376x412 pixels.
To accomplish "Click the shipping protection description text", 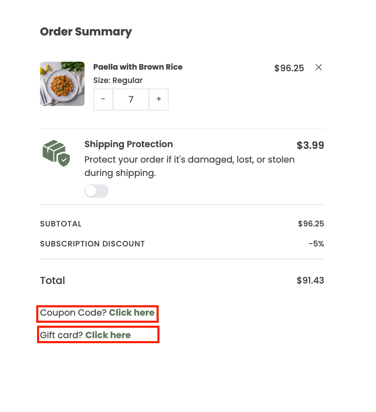I will coord(189,166).
